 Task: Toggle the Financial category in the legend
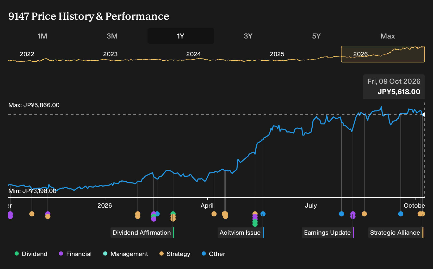pos(75,254)
